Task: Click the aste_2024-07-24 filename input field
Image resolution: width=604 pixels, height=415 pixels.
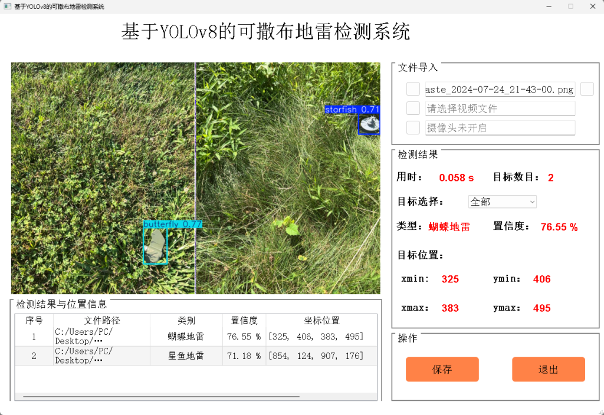Action: (x=500, y=89)
